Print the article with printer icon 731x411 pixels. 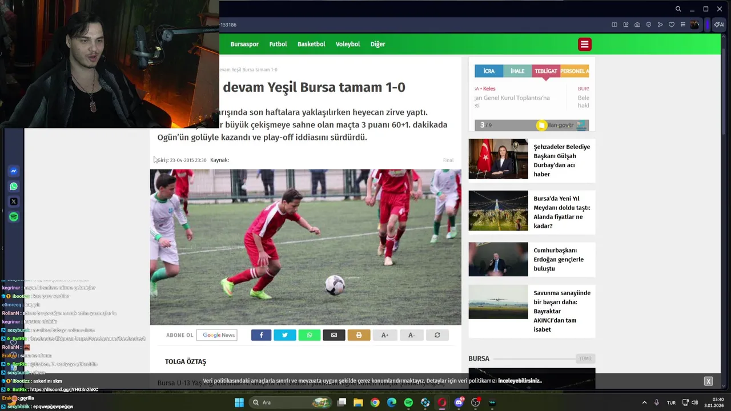(359, 335)
